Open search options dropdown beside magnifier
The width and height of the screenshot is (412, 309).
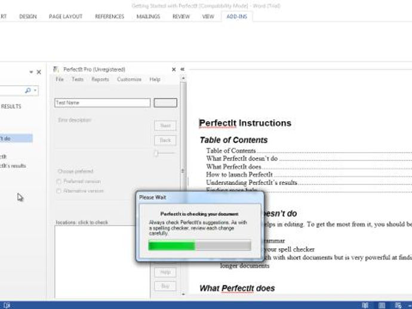(x=35, y=91)
